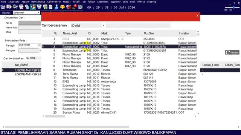Select Timbangan row ME_0009

tap(119, 70)
